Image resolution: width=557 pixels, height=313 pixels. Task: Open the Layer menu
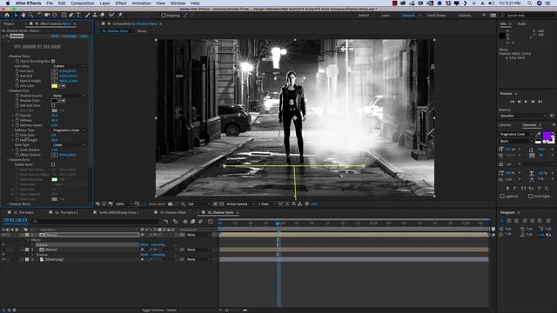[104, 3]
